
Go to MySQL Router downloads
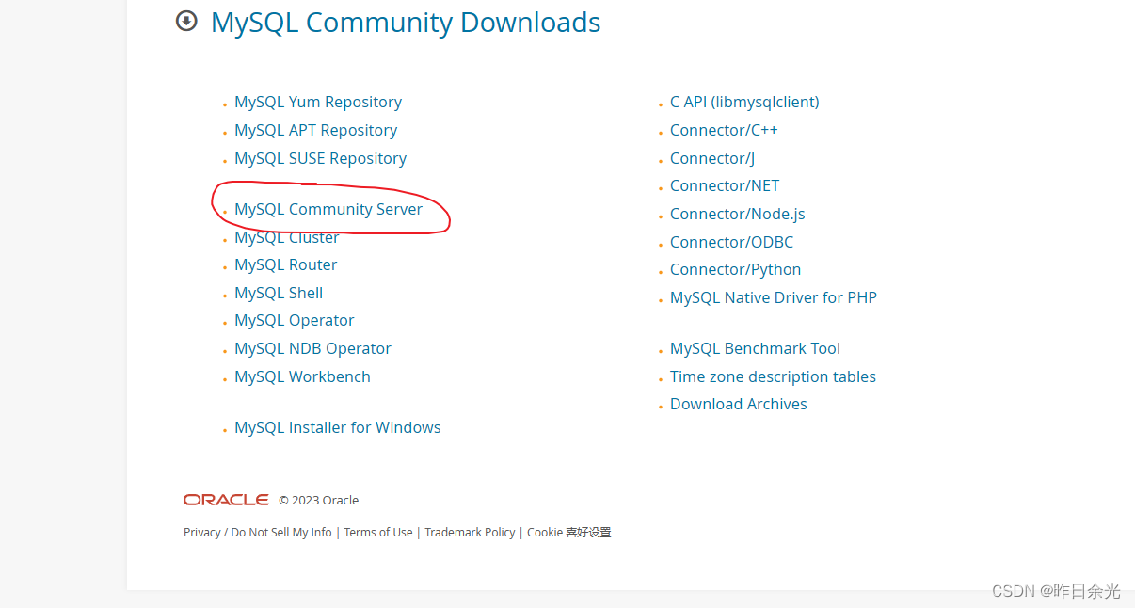[286, 264]
